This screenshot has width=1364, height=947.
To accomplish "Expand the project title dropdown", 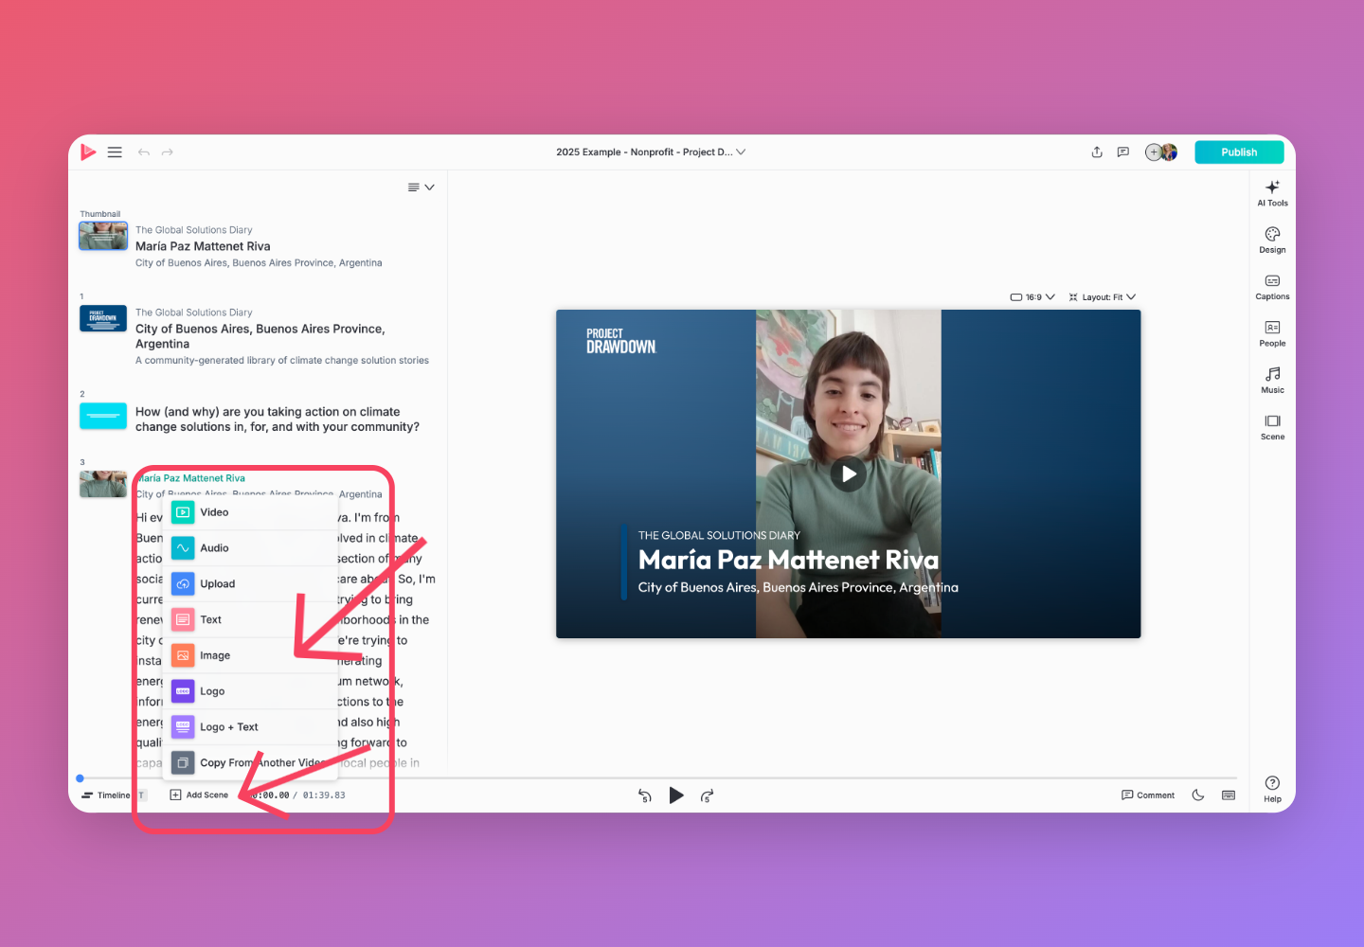I will (x=741, y=152).
